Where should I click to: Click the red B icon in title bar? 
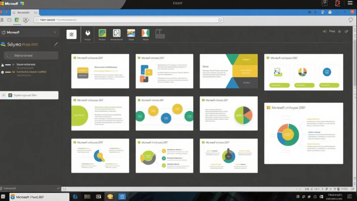click(x=338, y=3)
